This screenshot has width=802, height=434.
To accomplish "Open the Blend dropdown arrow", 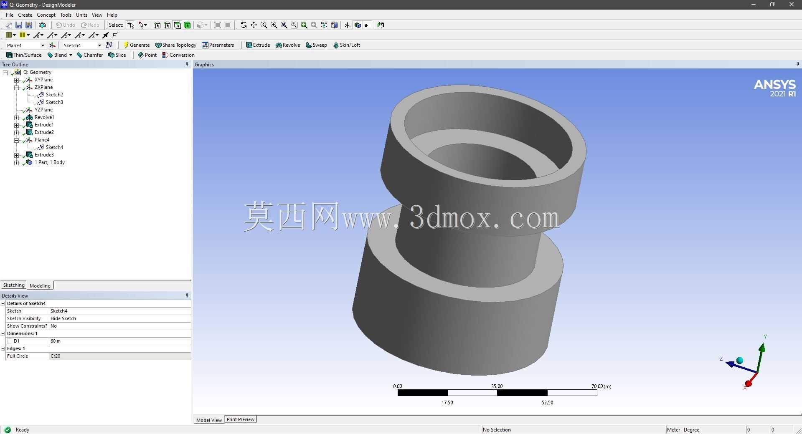I will (71, 55).
